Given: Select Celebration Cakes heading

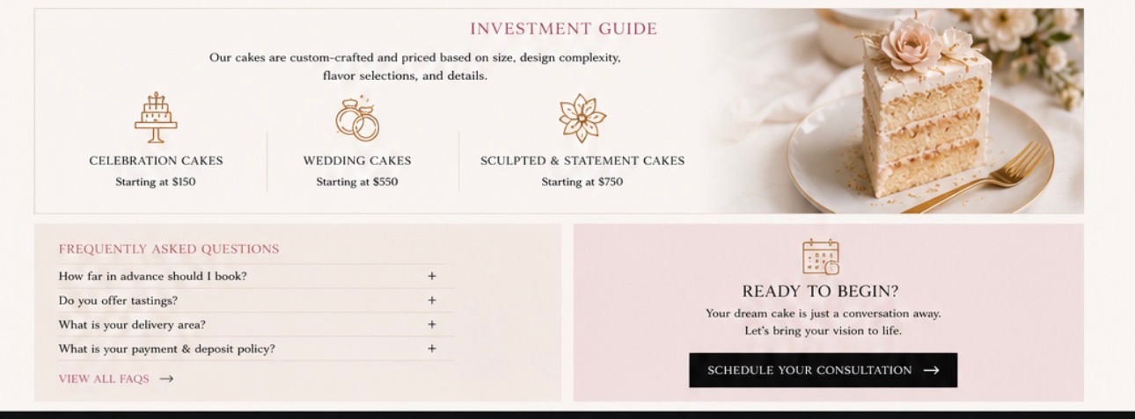Looking at the screenshot, I should pos(156,161).
